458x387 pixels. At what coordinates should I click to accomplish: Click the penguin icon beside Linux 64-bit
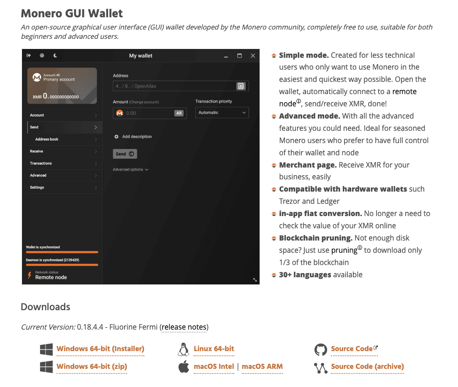click(x=183, y=349)
